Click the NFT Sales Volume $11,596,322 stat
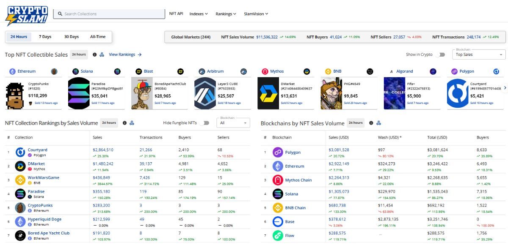508x245 pixels. pos(258,37)
